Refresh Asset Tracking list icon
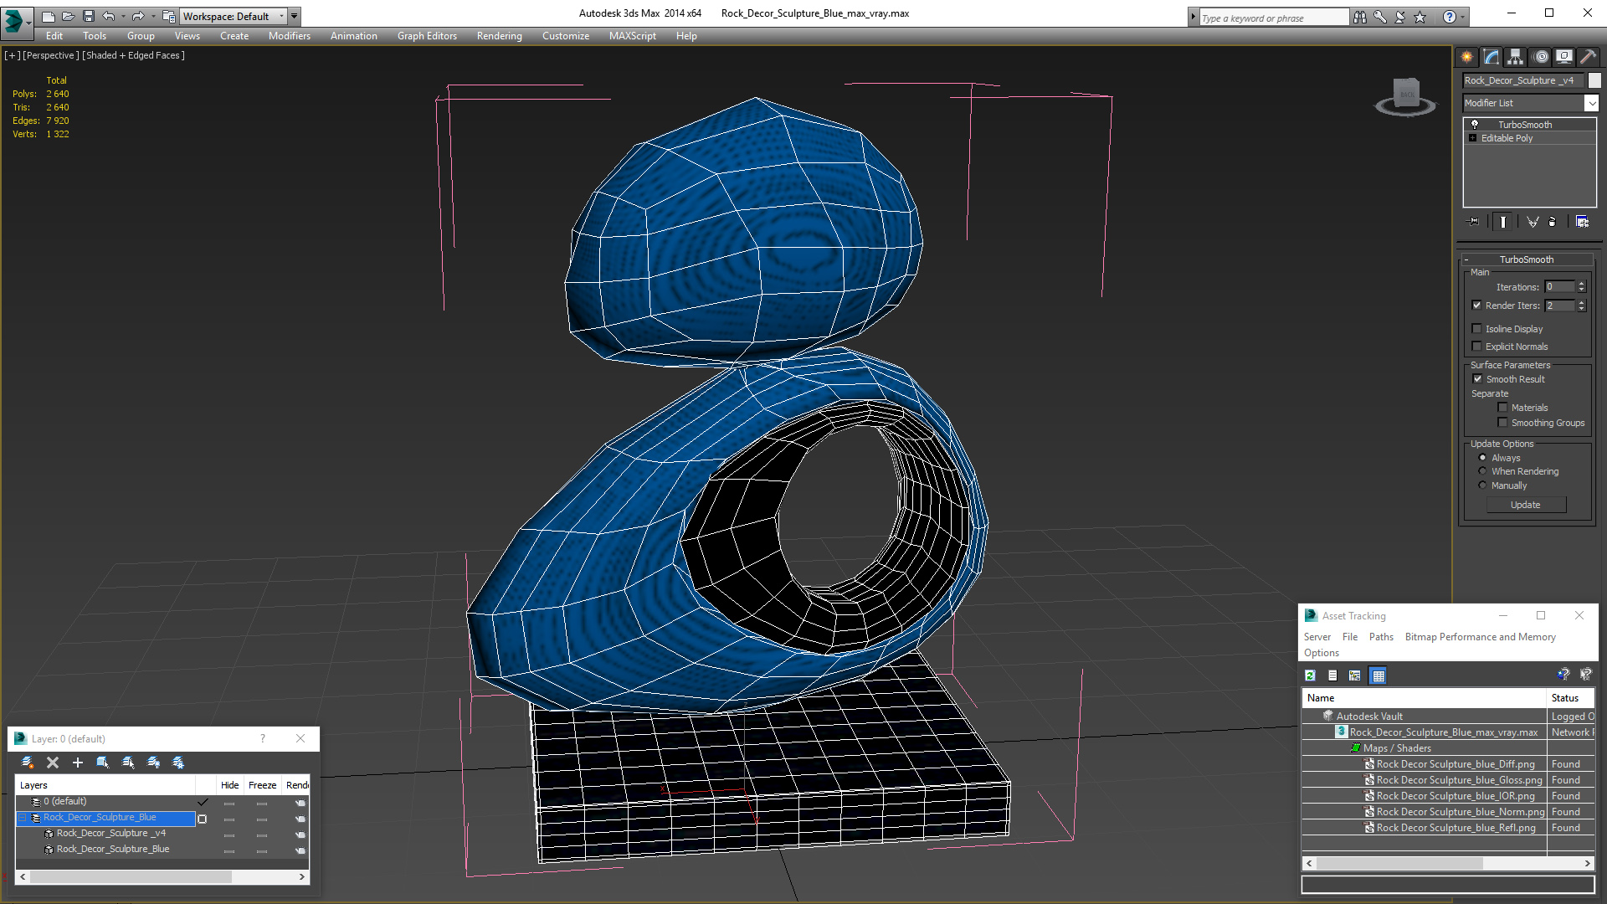The width and height of the screenshot is (1607, 904). pyautogui.click(x=1311, y=675)
